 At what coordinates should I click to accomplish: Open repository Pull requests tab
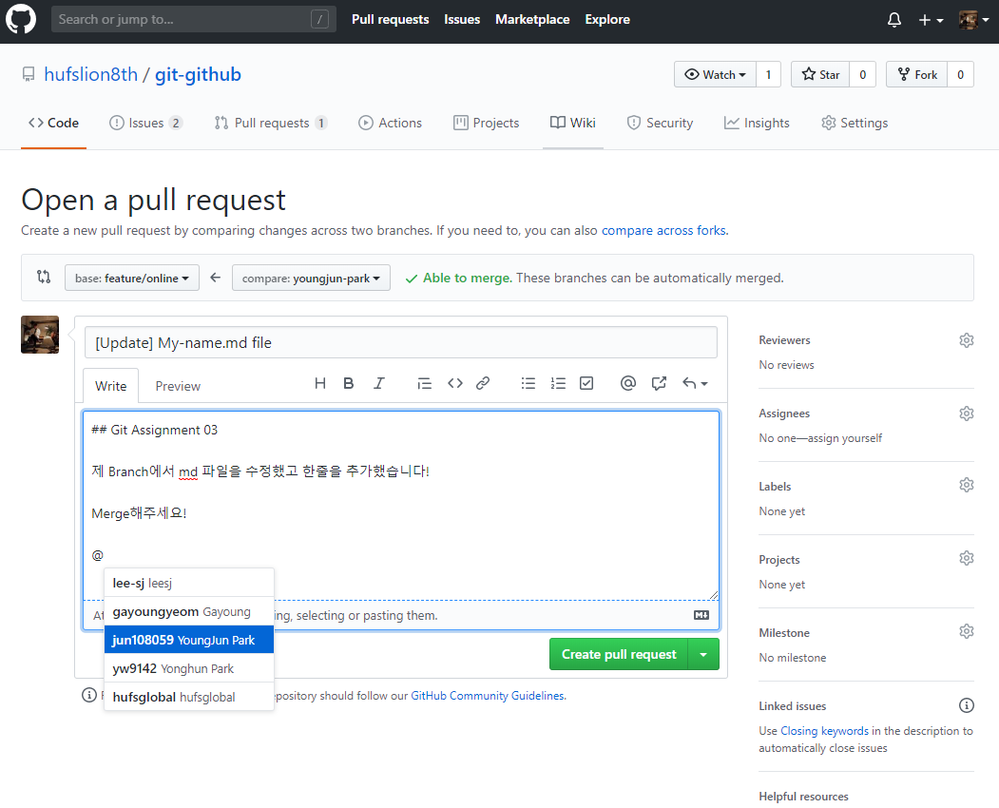pos(271,123)
